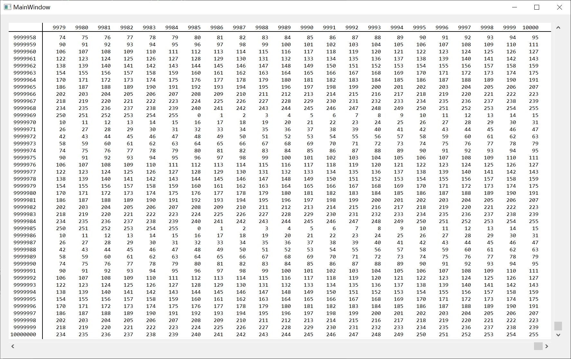Click cell 64 in row 9999989, column 9985
The image size is (571, 359).
(198, 257)
